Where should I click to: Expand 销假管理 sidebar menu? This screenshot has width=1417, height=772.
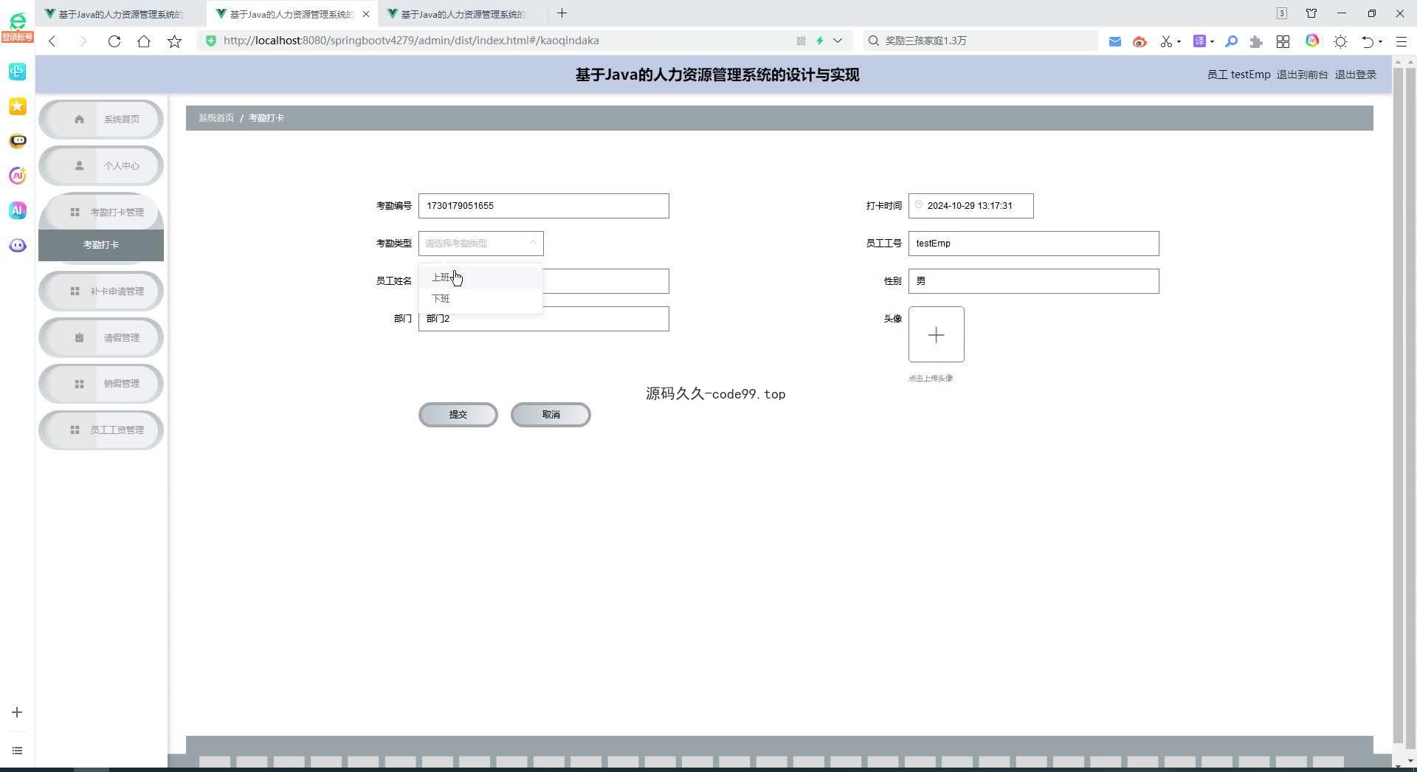(101, 384)
